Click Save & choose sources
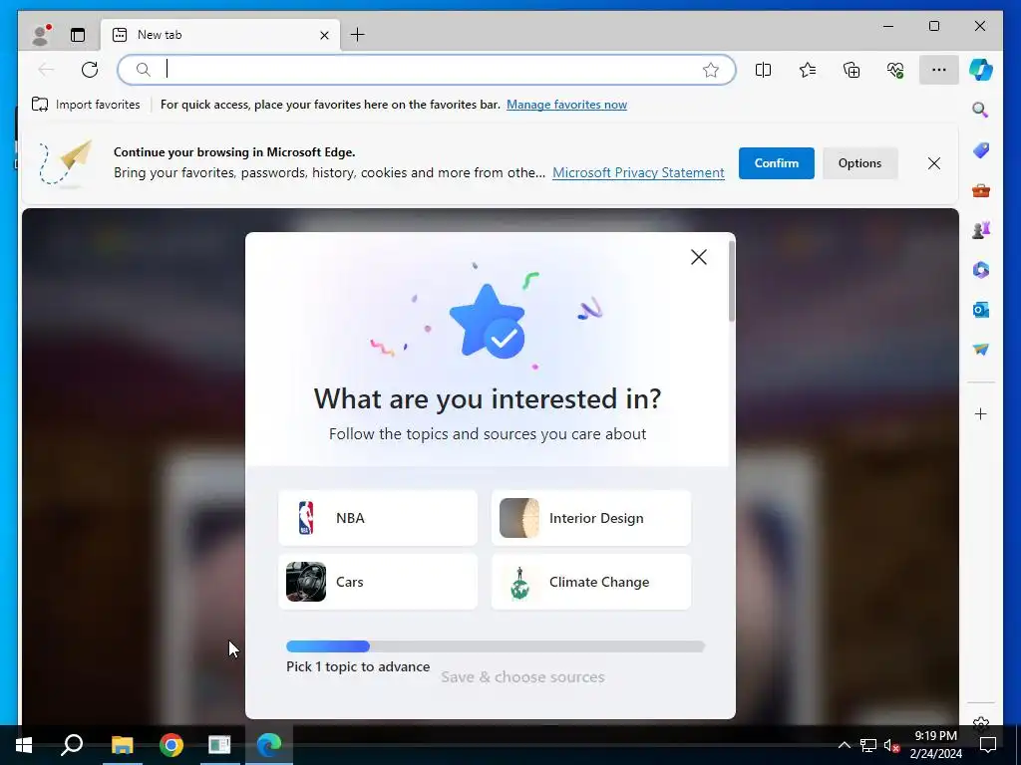Screen dimensions: 1021x765 (x=522, y=677)
